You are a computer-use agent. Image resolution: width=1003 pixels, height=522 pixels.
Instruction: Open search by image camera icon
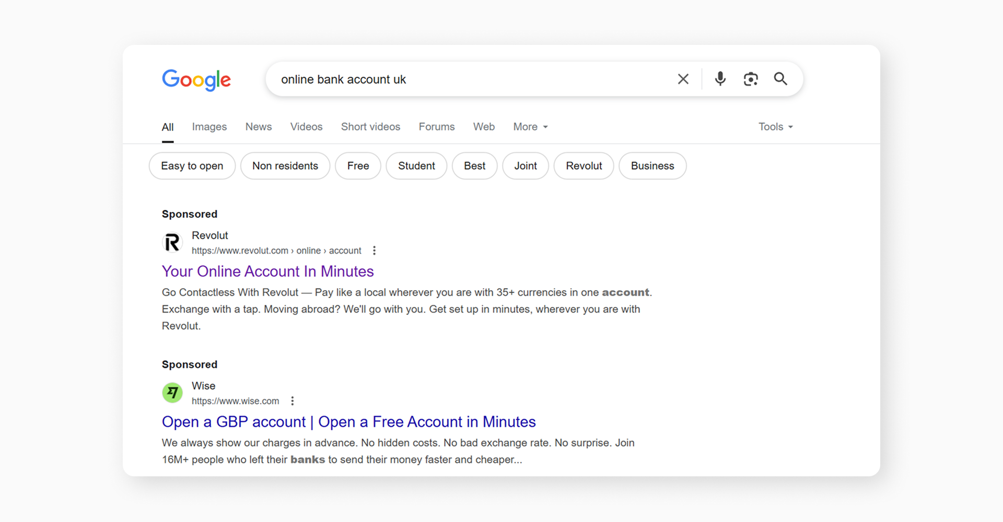(x=751, y=79)
